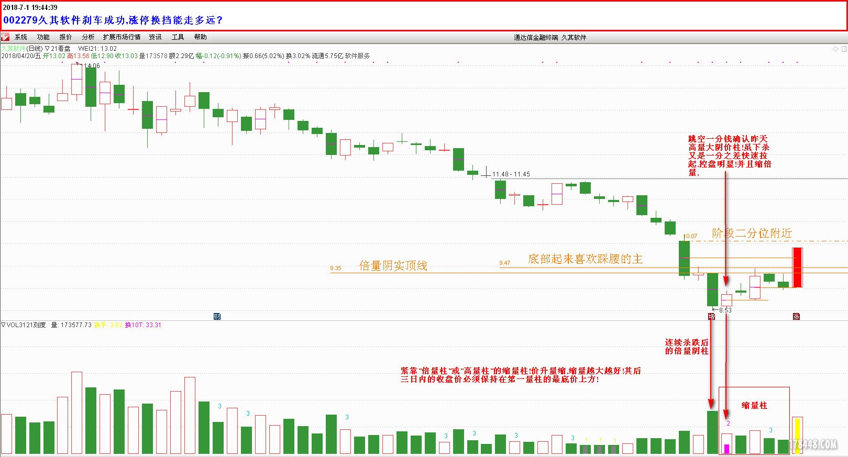Click the 2018/04/20/五 date text

(x=21, y=55)
